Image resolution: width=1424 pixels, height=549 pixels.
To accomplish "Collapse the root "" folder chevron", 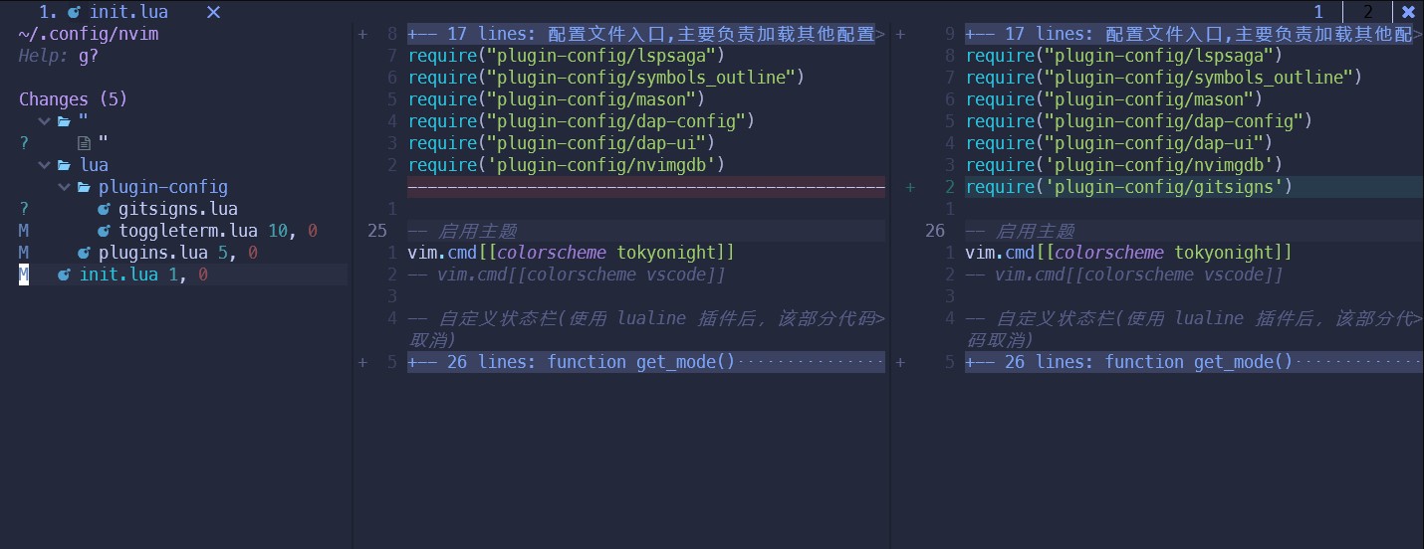I will (44, 121).
